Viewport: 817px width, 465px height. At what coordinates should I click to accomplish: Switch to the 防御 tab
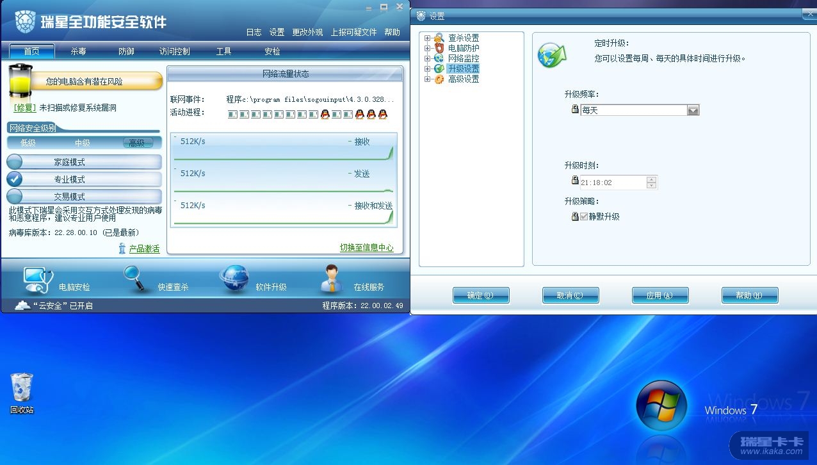[126, 51]
